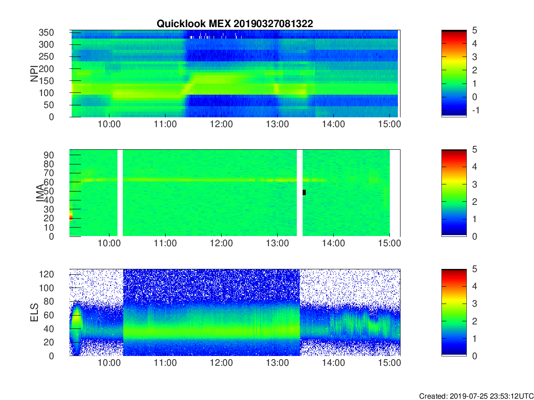Click the '1' label on ELS colorbar
Viewport: 534px width, 400px height.
(474, 339)
